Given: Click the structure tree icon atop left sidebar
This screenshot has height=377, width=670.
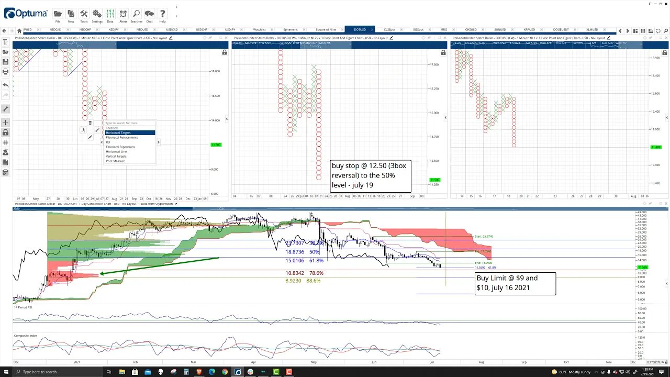Looking at the screenshot, I should [x=6, y=42].
